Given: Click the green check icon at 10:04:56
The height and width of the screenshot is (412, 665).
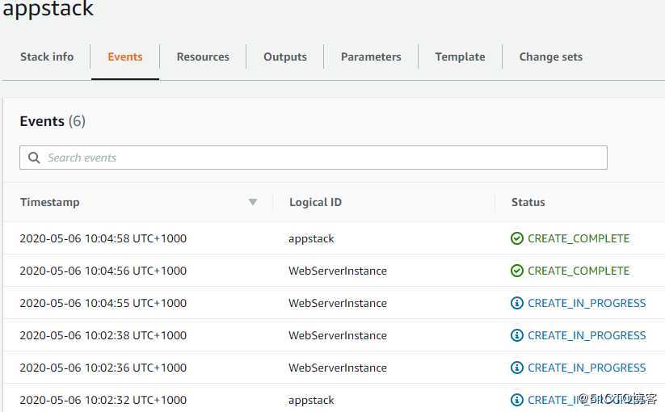Looking at the screenshot, I should point(517,271).
